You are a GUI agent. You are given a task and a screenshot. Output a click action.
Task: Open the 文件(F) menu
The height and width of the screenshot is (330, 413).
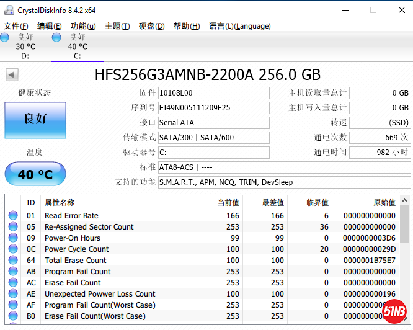16,26
